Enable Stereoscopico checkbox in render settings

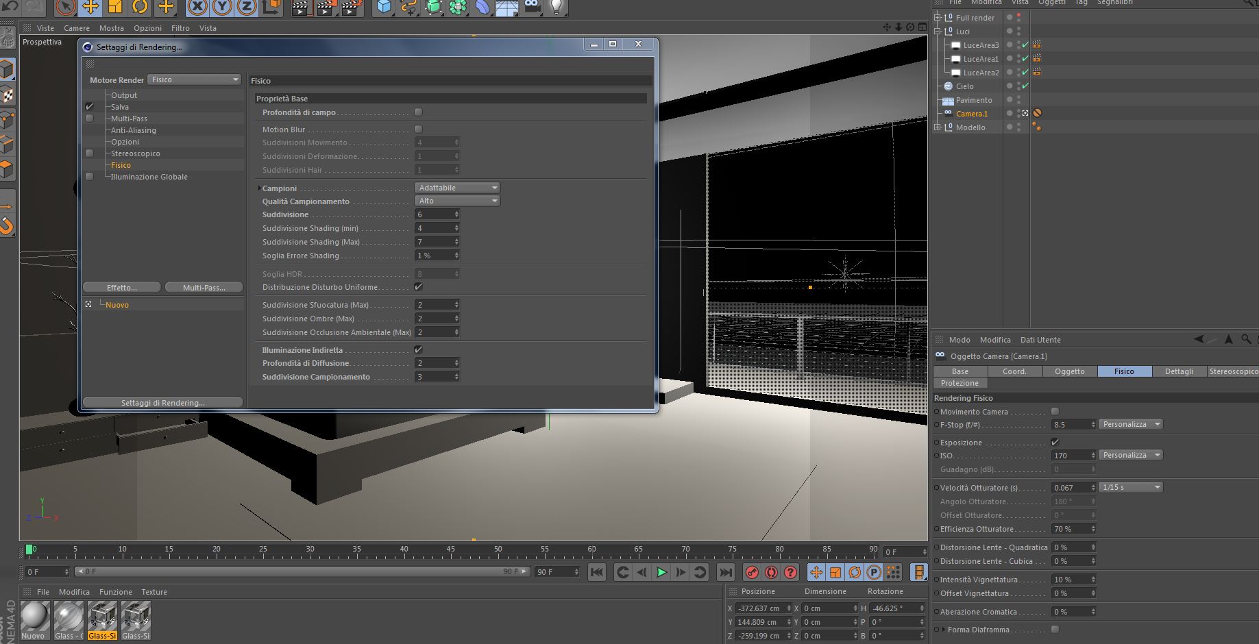(x=89, y=153)
